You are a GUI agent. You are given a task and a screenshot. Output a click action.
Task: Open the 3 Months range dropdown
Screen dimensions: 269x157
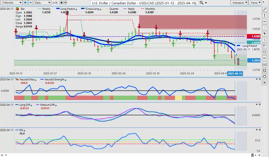(x=11, y=3)
